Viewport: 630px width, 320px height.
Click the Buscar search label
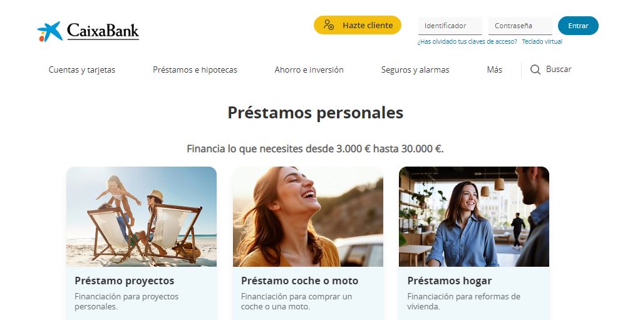tap(559, 69)
